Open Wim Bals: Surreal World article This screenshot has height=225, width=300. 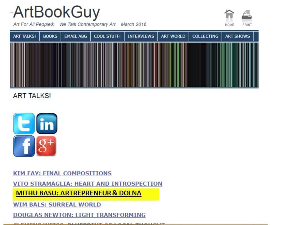coord(57,205)
